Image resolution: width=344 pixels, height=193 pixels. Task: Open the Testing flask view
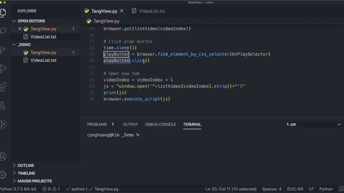(3, 106)
